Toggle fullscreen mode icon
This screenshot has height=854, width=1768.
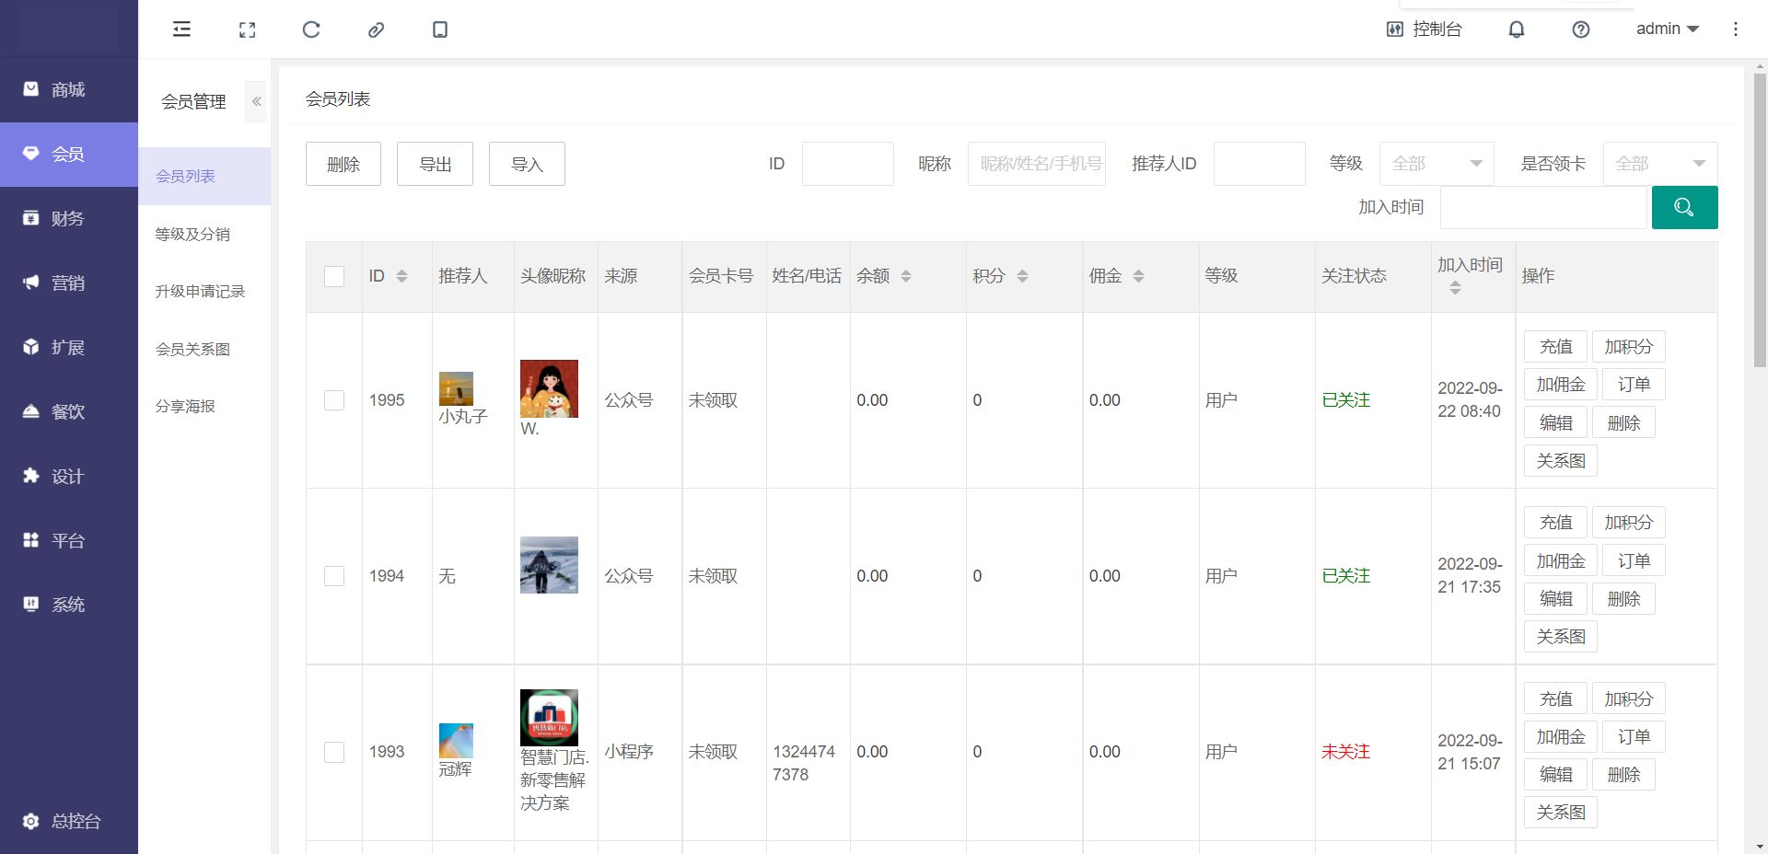[x=247, y=29]
